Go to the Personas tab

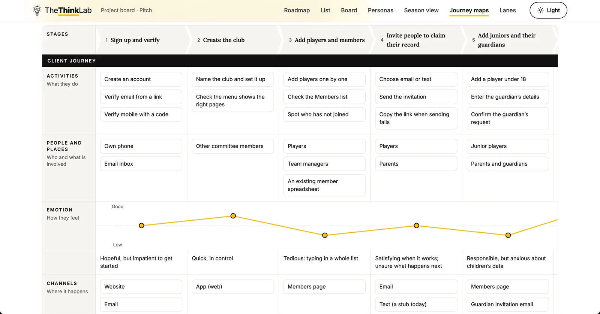tap(380, 10)
